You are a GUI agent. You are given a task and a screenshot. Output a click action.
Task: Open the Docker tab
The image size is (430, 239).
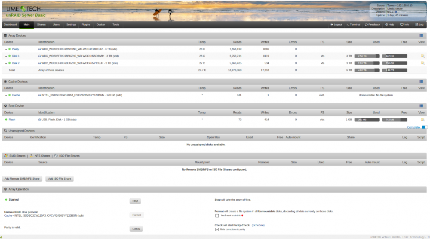coord(101,25)
